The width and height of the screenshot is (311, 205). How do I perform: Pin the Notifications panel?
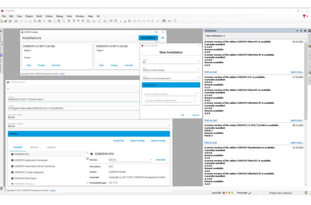click(301, 31)
